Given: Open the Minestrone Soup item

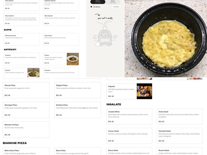Looking at the screenshot, I should (x=22, y=39).
